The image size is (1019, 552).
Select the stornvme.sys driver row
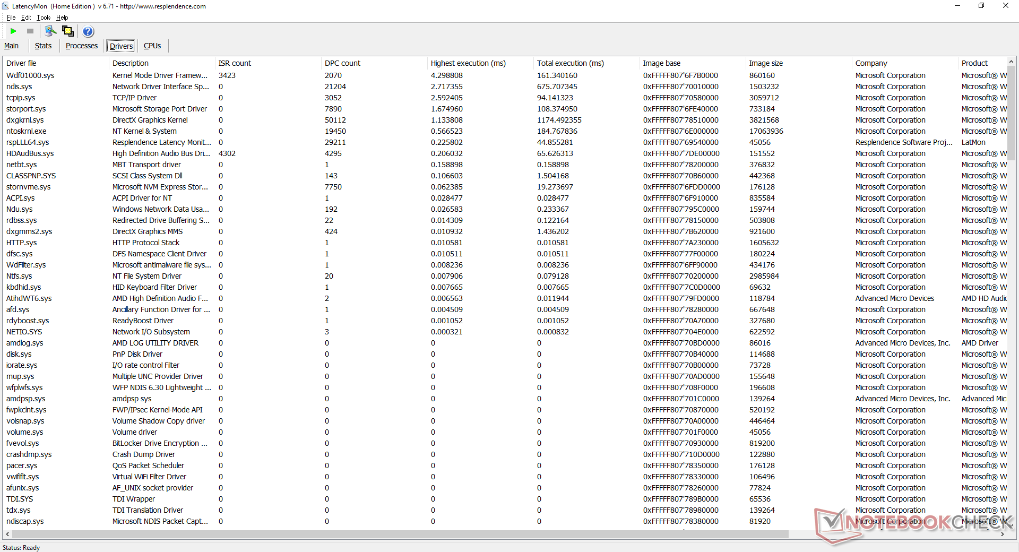pyautogui.click(x=505, y=187)
